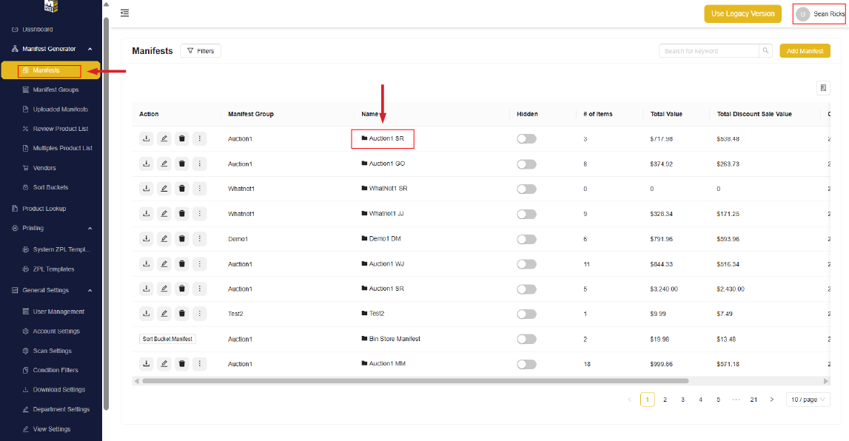Open the 10 / page dropdown
Image resolution: width=849 pixels, height=441 pixels.
808,400
